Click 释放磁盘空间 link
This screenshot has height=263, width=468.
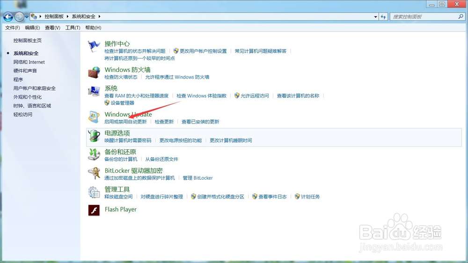pos(118,197)
